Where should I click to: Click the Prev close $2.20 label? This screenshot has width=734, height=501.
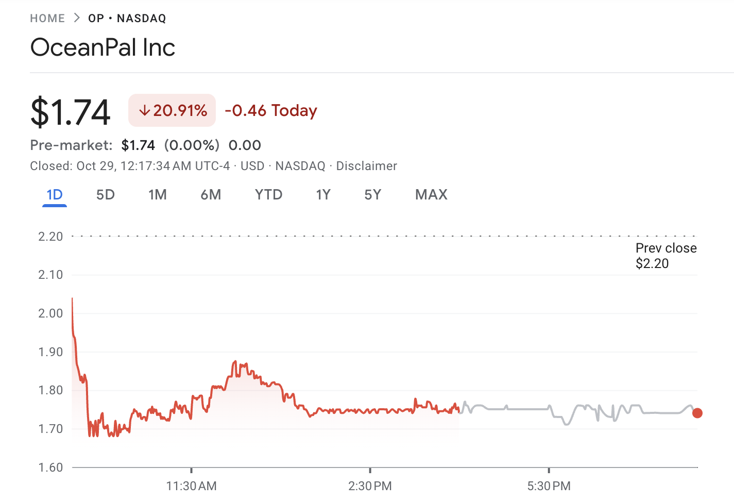[665, 255]
